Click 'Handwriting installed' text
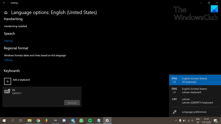Image resolution: width=221 pixels, height=124 pixels. (x=15, y=26)
